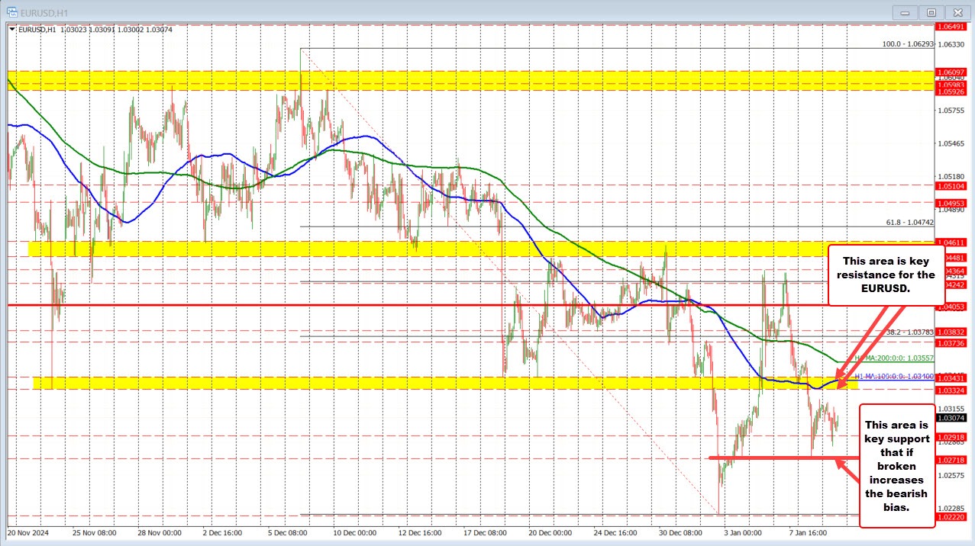Click the 1.05465 price scale value
975x546 pixels.
click(x=952, y=143)
